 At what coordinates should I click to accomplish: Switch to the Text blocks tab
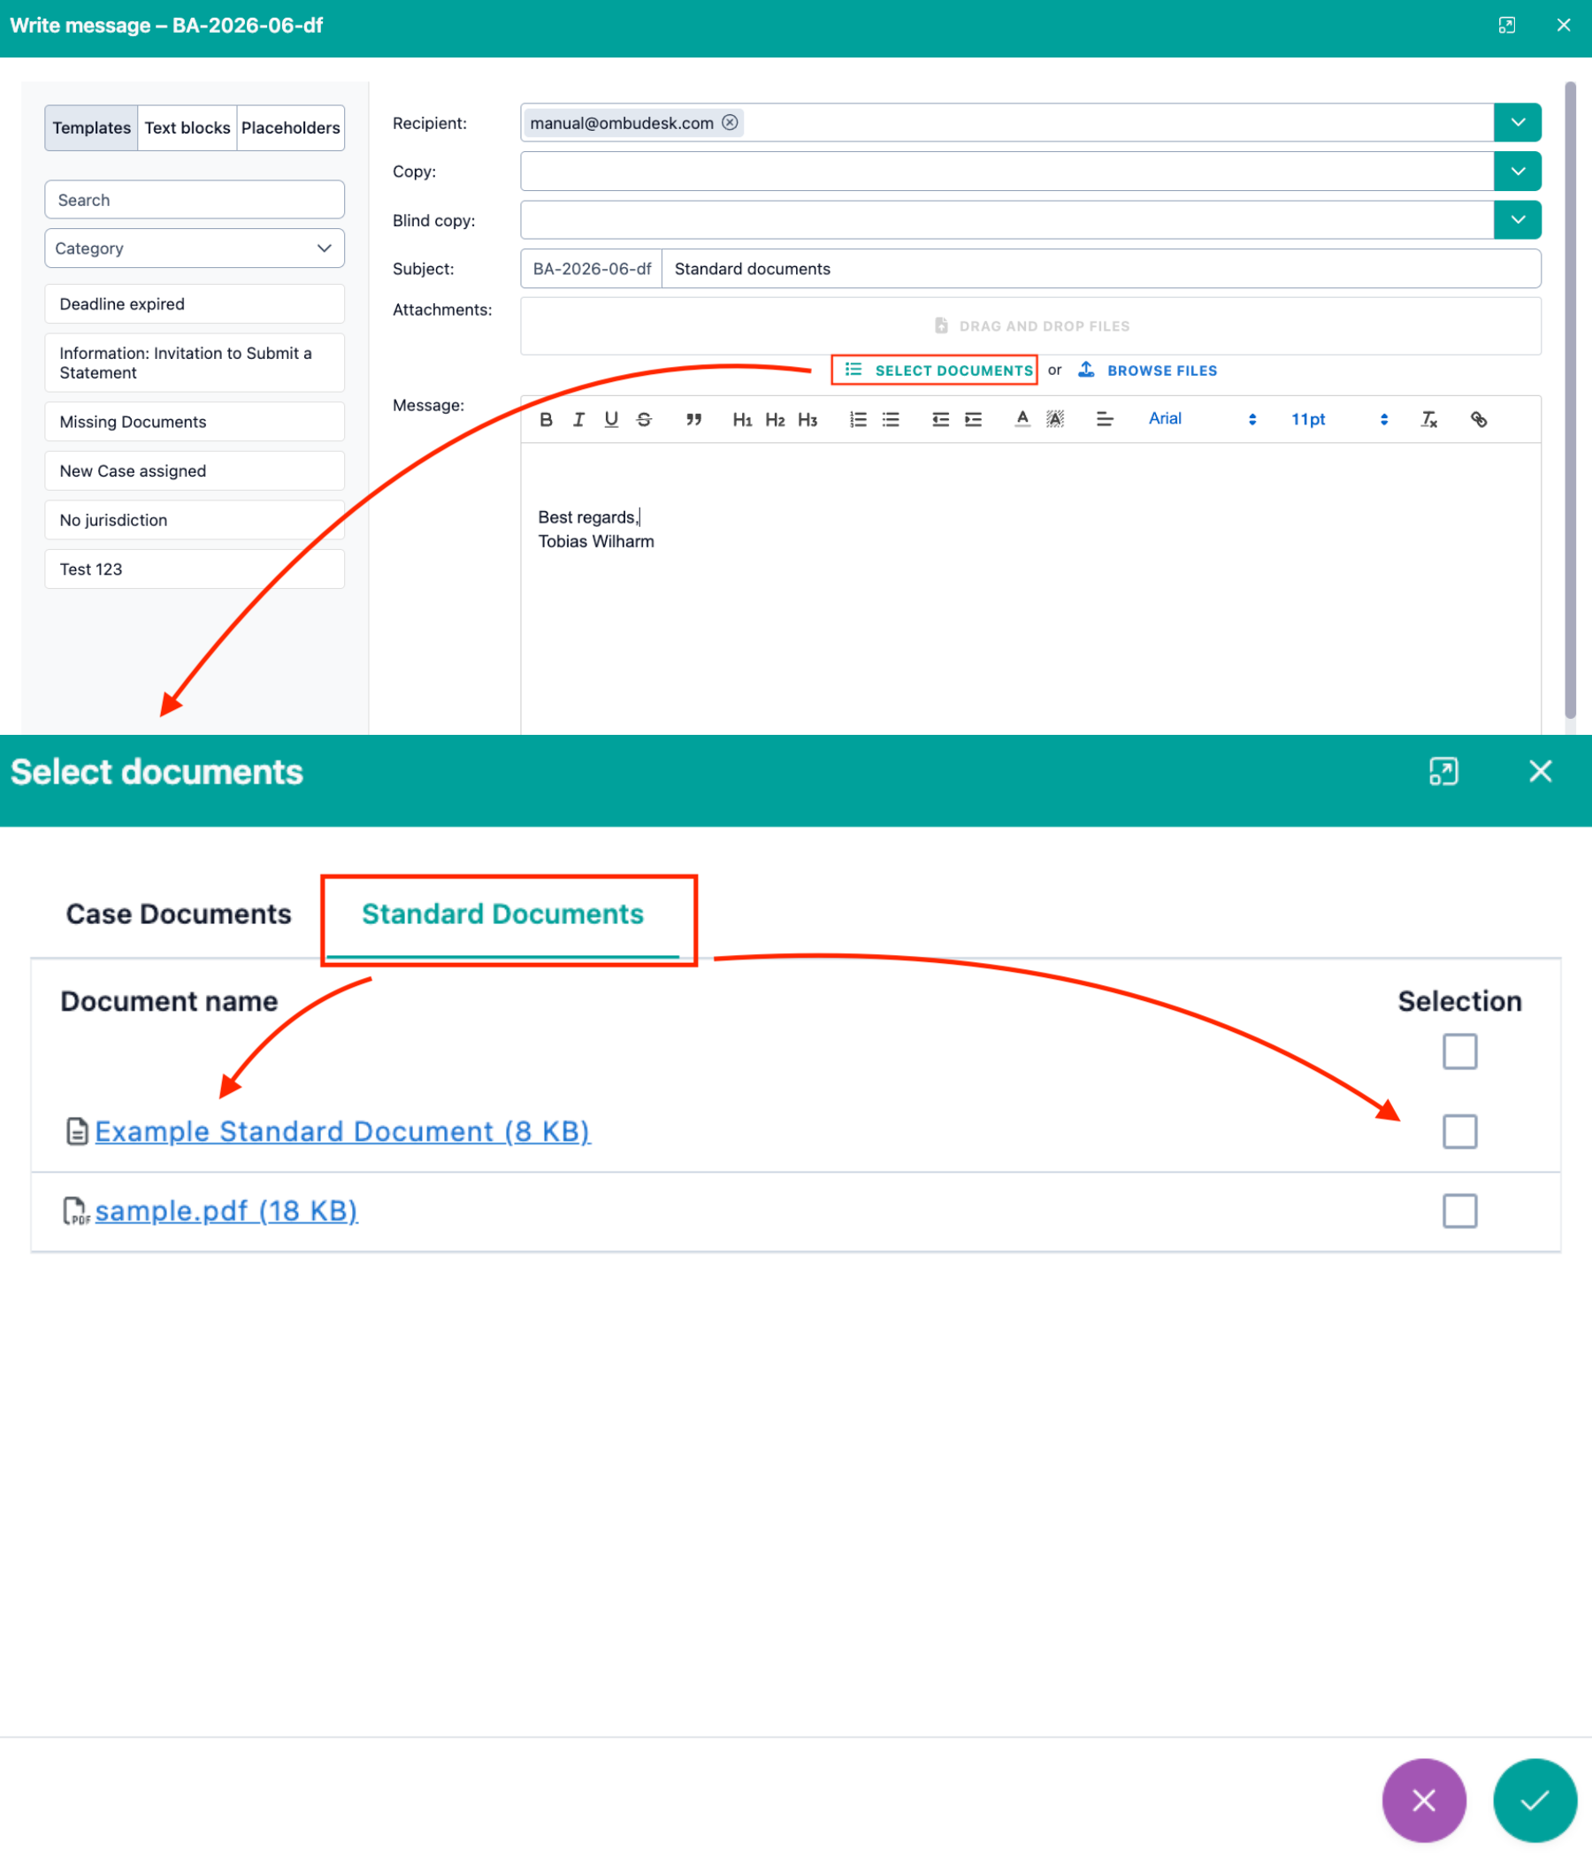pos(188,128)
